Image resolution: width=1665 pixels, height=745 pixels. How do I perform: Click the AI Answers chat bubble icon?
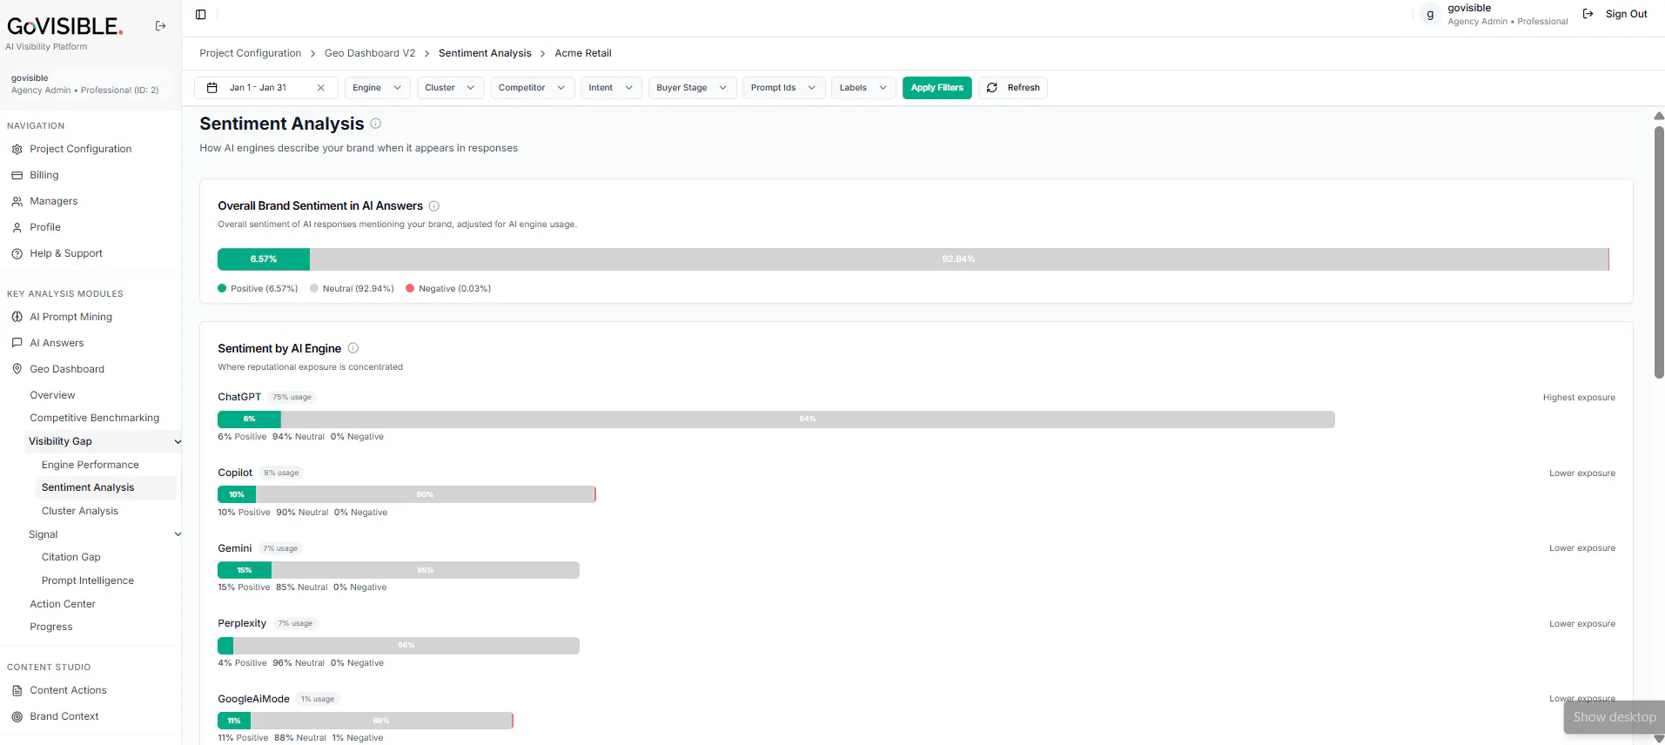pyautogui.click(x=17, y=343)
